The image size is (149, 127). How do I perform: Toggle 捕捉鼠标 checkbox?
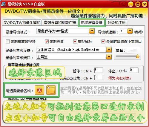click(x=75, y=42)
